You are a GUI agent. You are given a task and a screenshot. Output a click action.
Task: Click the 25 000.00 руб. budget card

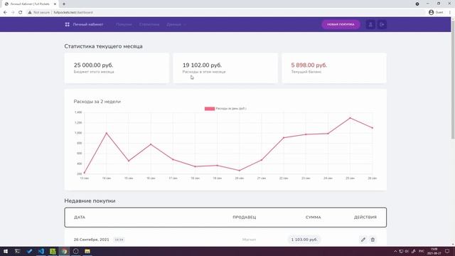pos(117,68)
